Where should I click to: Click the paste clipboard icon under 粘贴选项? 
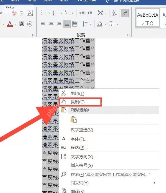(73, 119)
